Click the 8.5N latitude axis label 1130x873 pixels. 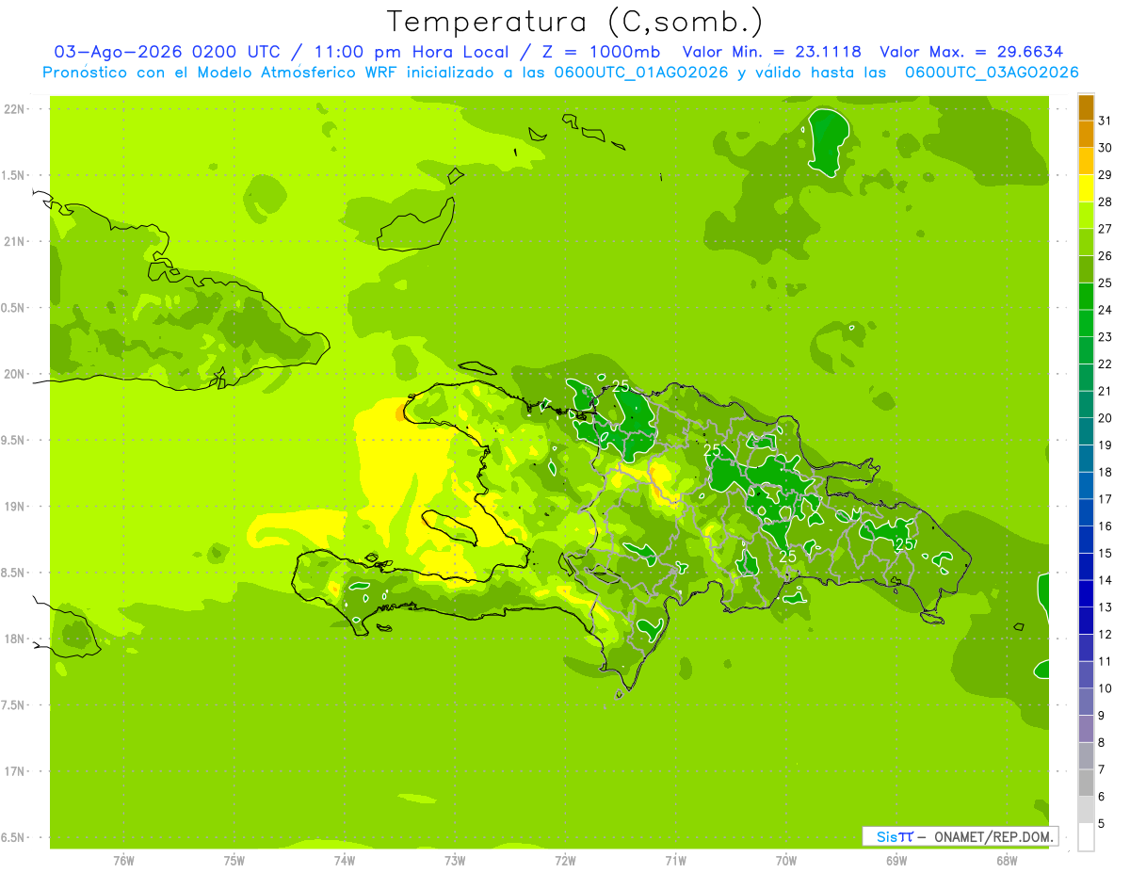pyautogui.click(x=14, y=573)
